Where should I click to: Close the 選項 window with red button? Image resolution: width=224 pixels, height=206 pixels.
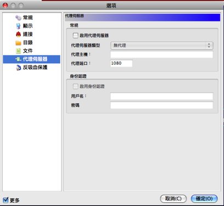5,5
